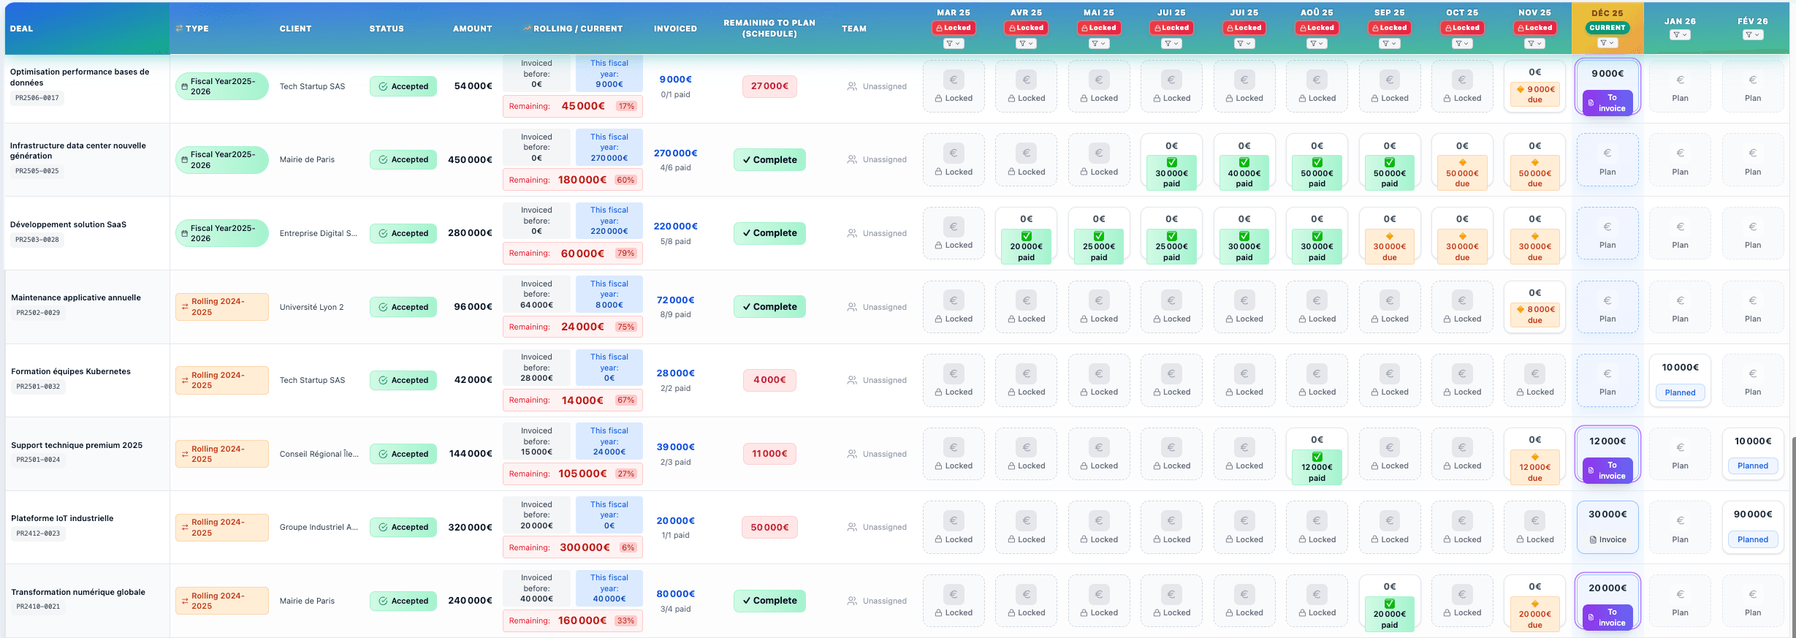Viewport: 1796px width, 638px height.
Task: Click To invoice button for Optimisation performance deal
Action: tap(1607, 103)
